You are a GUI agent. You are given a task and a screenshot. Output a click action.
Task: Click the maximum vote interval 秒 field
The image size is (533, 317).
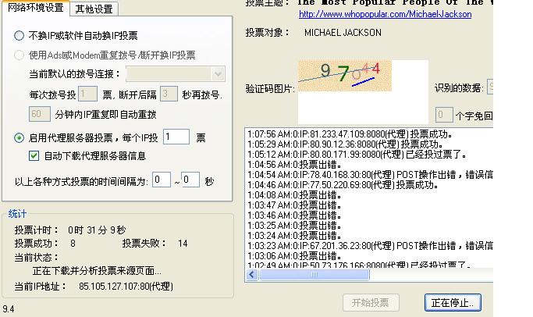coord(190,180)
